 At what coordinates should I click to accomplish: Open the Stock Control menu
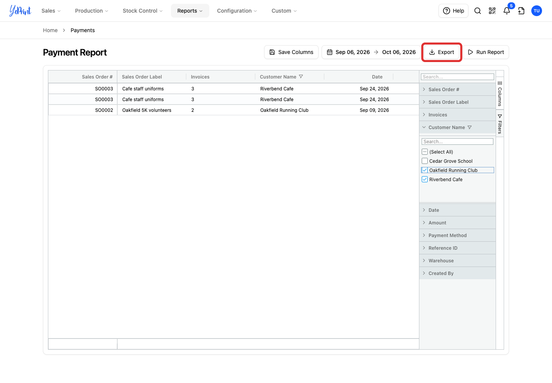click(143, 11)
